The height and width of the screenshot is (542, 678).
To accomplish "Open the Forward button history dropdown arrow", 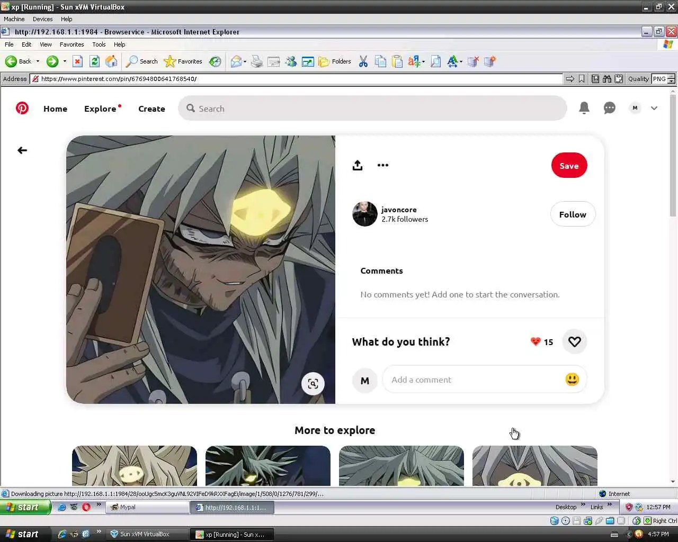I will (x=65, y=61).
